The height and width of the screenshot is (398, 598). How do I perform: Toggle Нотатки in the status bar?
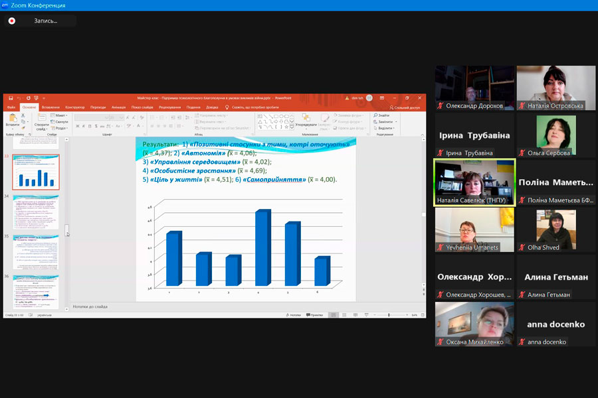(293, 315)
